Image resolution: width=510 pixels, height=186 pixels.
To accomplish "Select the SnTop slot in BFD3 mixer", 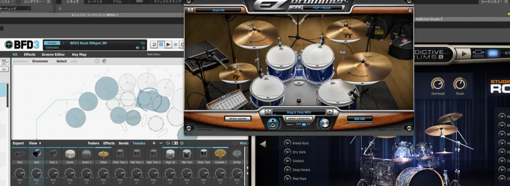I will [x=237, y=156].
